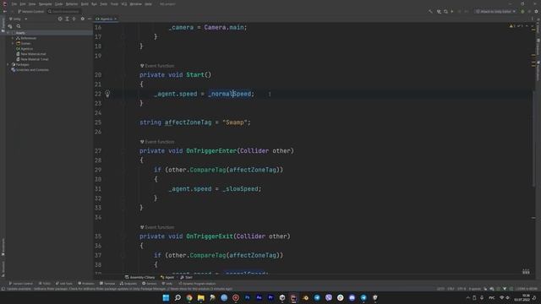Viewport: 541px width, 304px height.
Task: Click Event function hint above OnTriggerExit
Action: (157, 227)
